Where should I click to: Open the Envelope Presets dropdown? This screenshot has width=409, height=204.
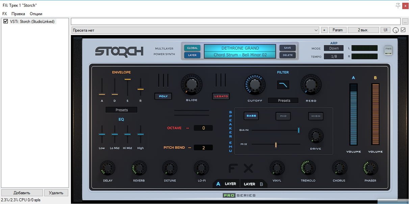pyautogui.click(x=122, y=110)
